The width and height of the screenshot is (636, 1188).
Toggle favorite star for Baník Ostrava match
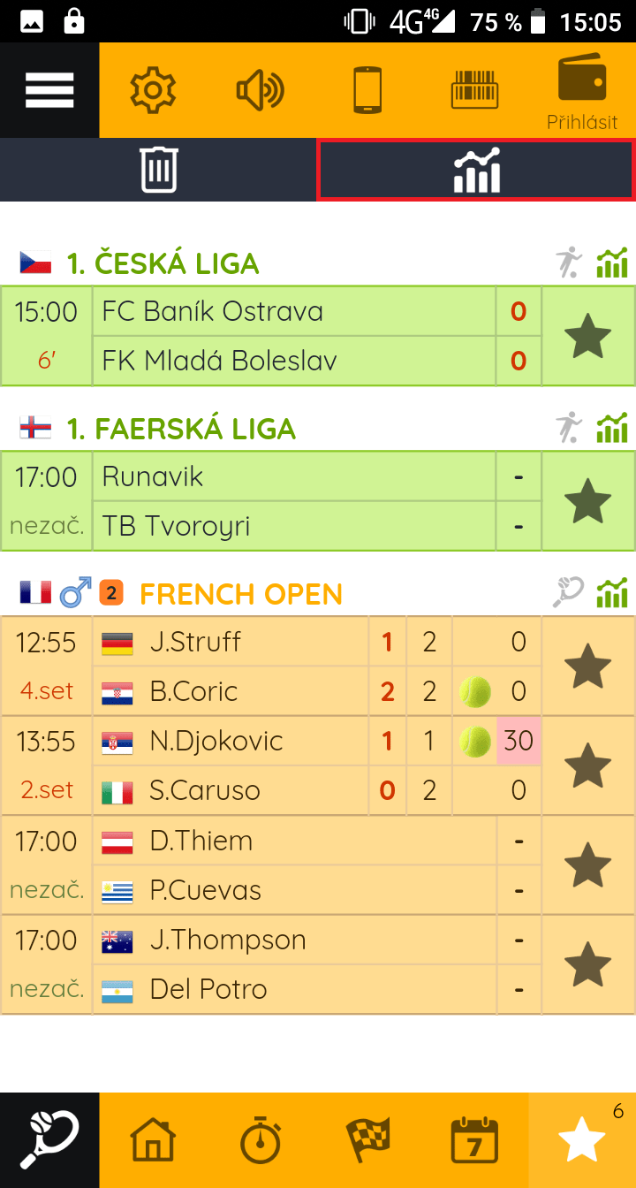(587, 336)
